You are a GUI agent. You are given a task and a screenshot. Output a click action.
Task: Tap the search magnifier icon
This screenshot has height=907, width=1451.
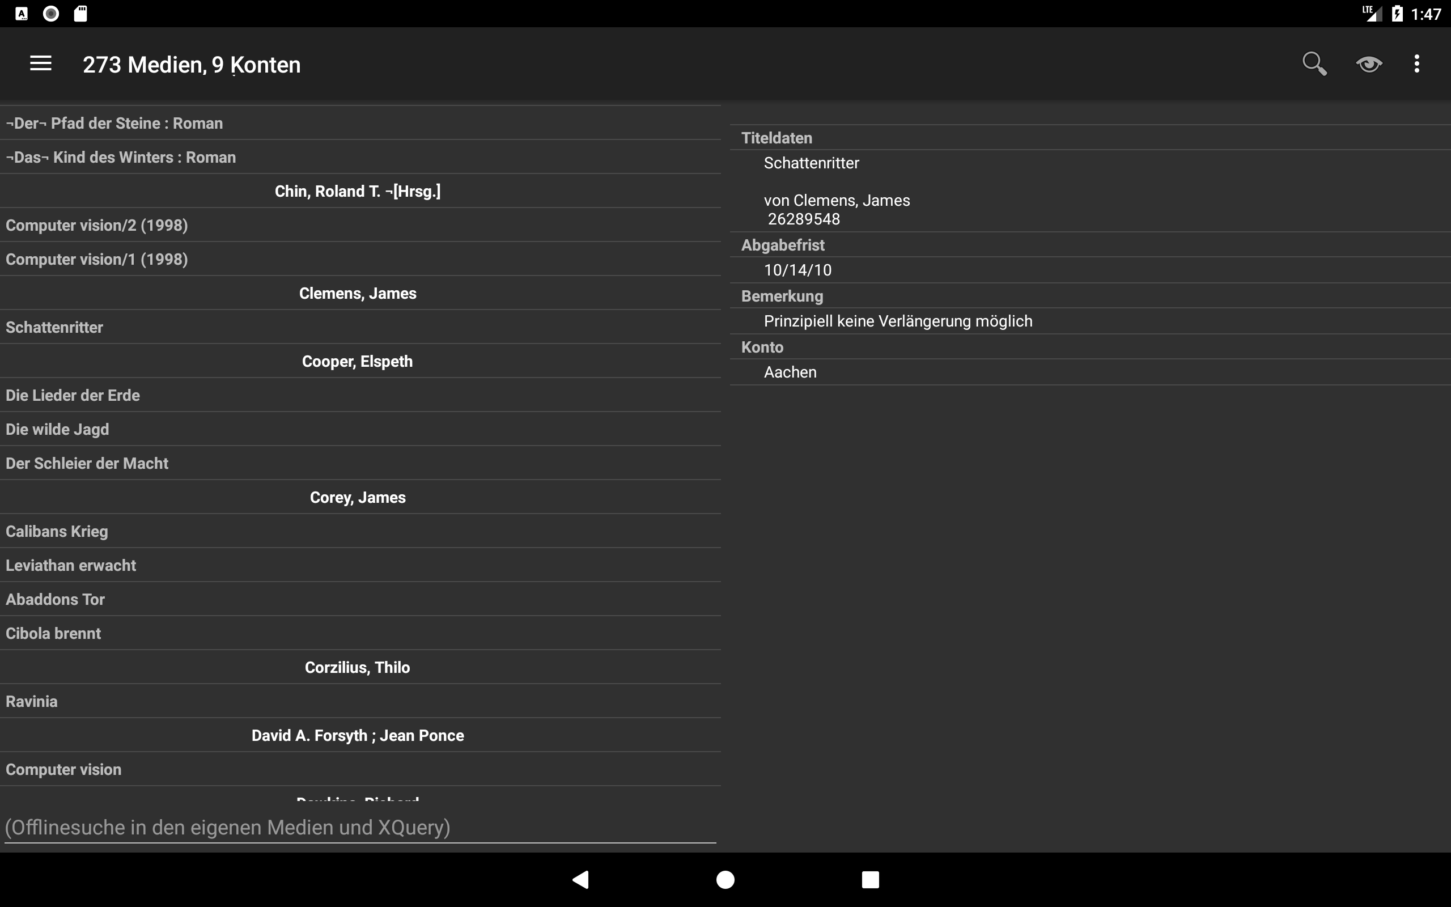tap(1314, 63)
